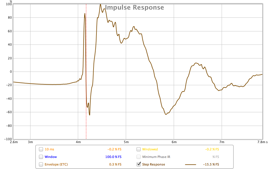Tick the Minimum Phase IR checkbox
The image size is (269, 169).
[139, 157]
